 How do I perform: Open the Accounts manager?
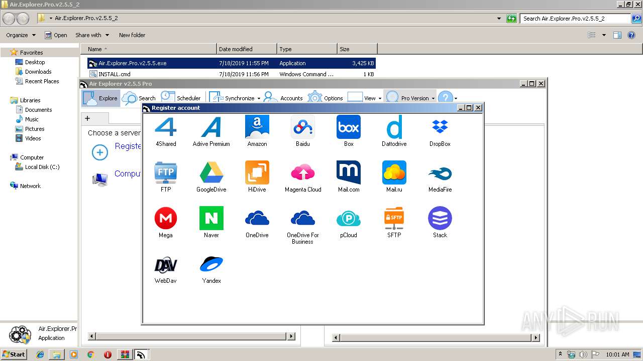point(283,98)
